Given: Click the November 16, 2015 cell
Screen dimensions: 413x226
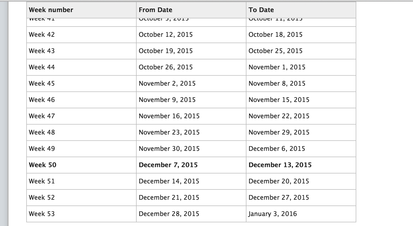Looking at the screenshot, I should point(191,116).
